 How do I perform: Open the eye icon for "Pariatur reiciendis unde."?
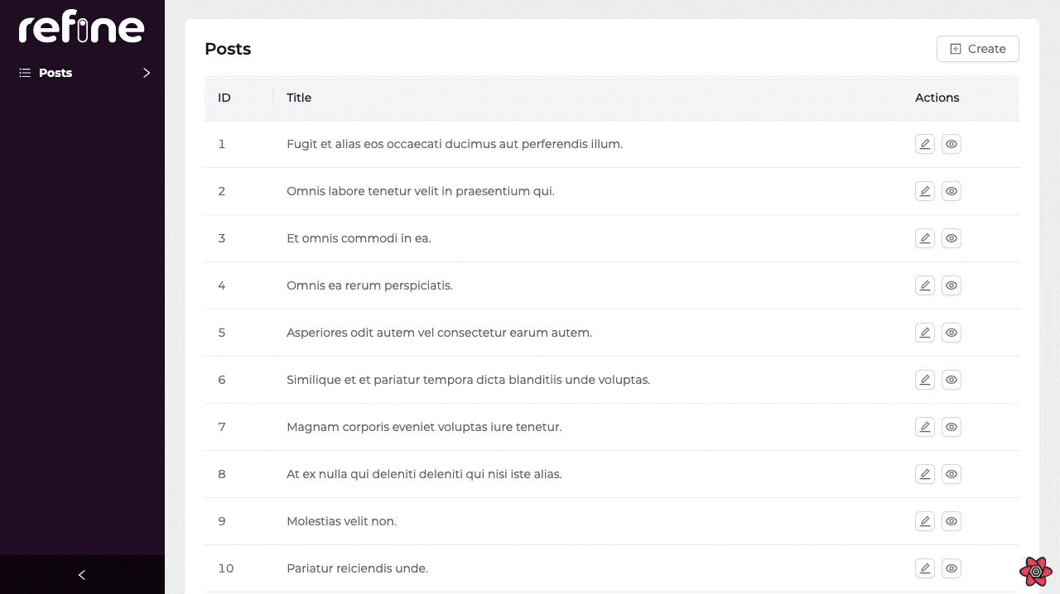pos(952,568)
